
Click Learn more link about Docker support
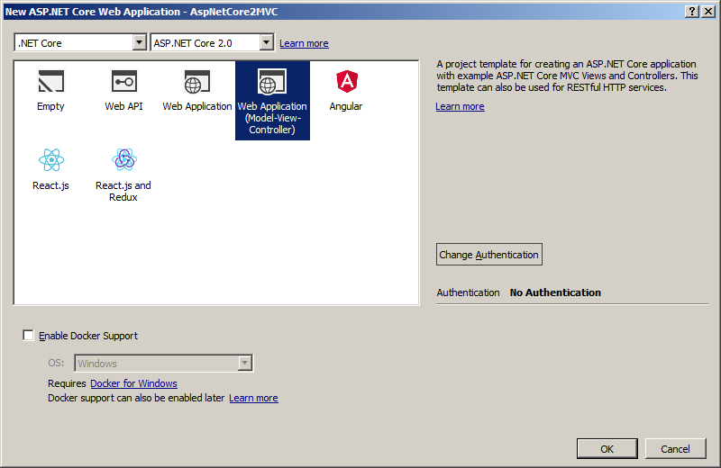253,398
